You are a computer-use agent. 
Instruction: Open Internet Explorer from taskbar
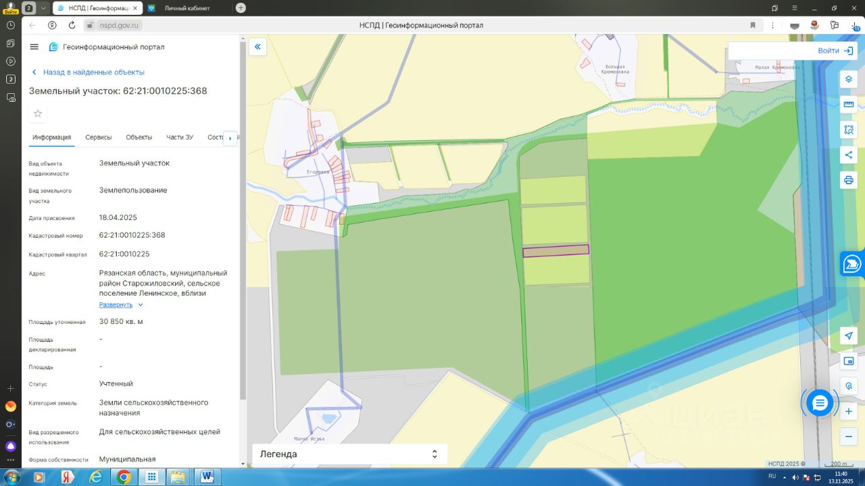point(96,477)
